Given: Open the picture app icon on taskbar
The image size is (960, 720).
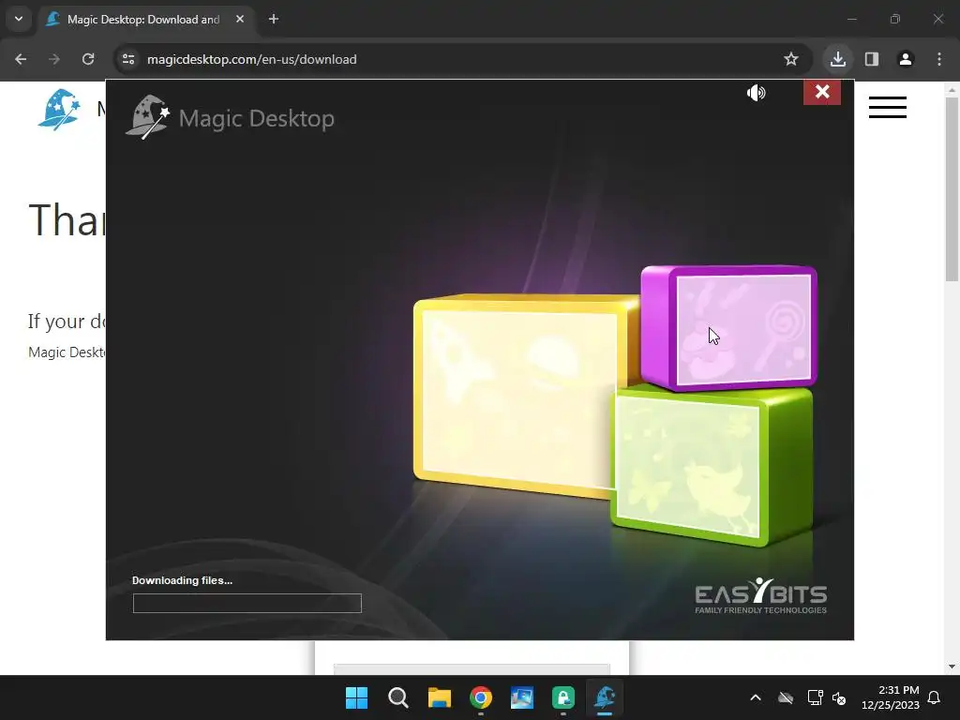Looking at the screenshot, I should [x=521, y=697].
